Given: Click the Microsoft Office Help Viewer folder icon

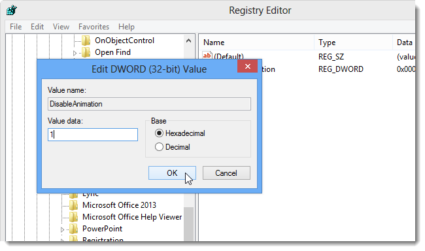Looking at the screenshot, I should coord(73,217).
